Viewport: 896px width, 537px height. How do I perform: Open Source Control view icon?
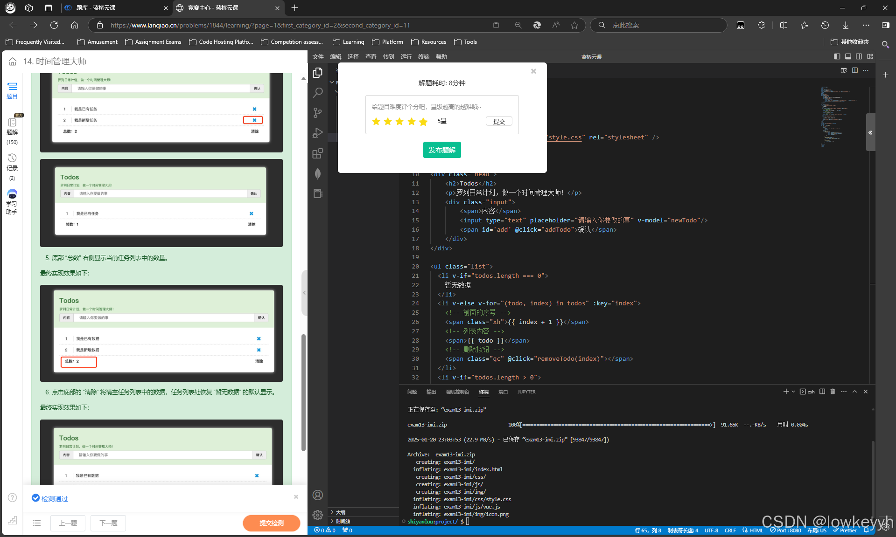pyautogui.click(x=318, y=113)
